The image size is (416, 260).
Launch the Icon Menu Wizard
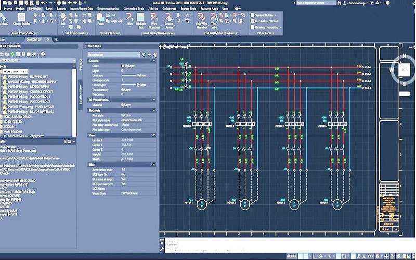coord(264,21)
